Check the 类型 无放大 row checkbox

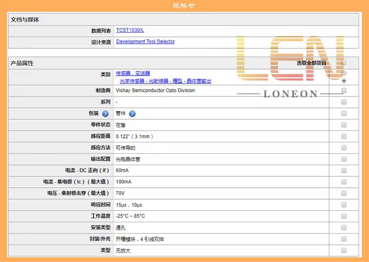pyautogui.click(x=344, y=250)
